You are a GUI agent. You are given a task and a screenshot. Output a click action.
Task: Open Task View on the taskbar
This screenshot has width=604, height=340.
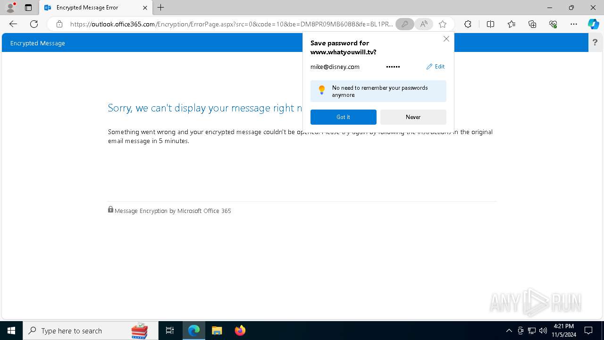click(x=170, y=331)
